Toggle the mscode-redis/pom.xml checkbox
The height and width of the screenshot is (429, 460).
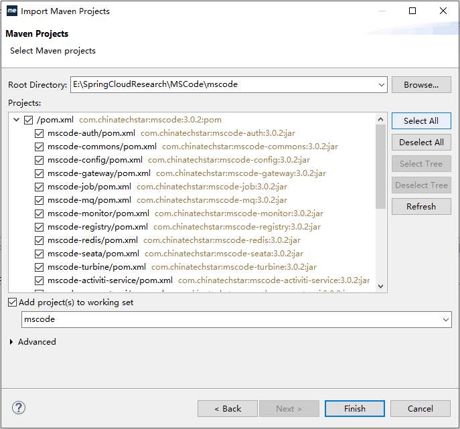tap(40, 240)
